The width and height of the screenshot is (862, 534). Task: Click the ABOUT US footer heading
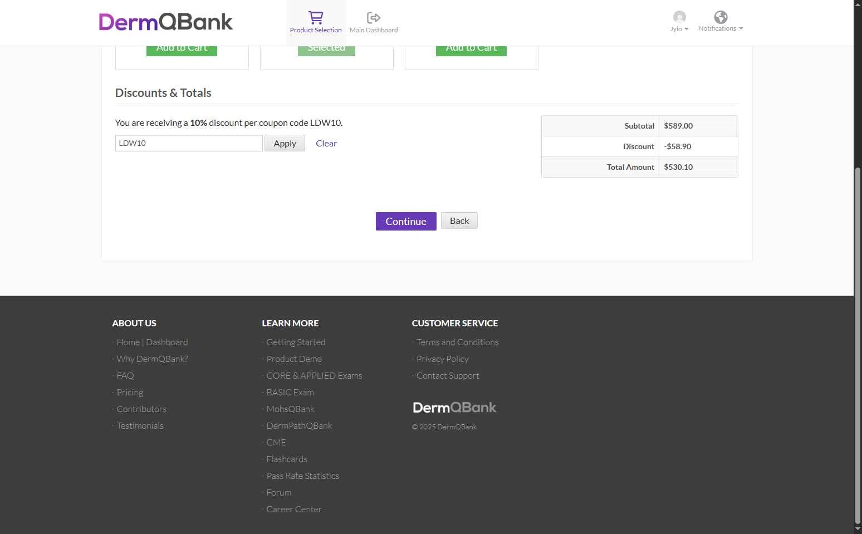click(x=134, y=323)
